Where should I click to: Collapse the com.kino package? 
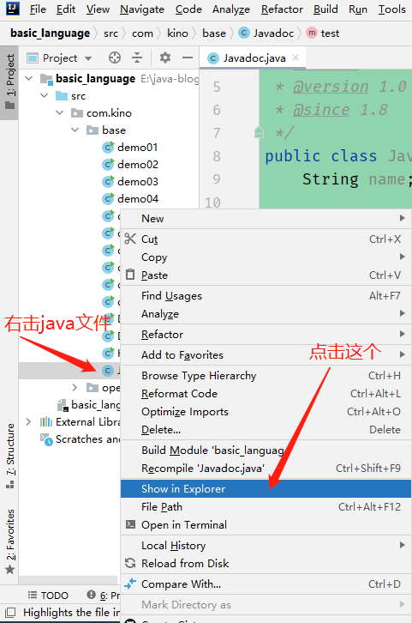(60, 112)
